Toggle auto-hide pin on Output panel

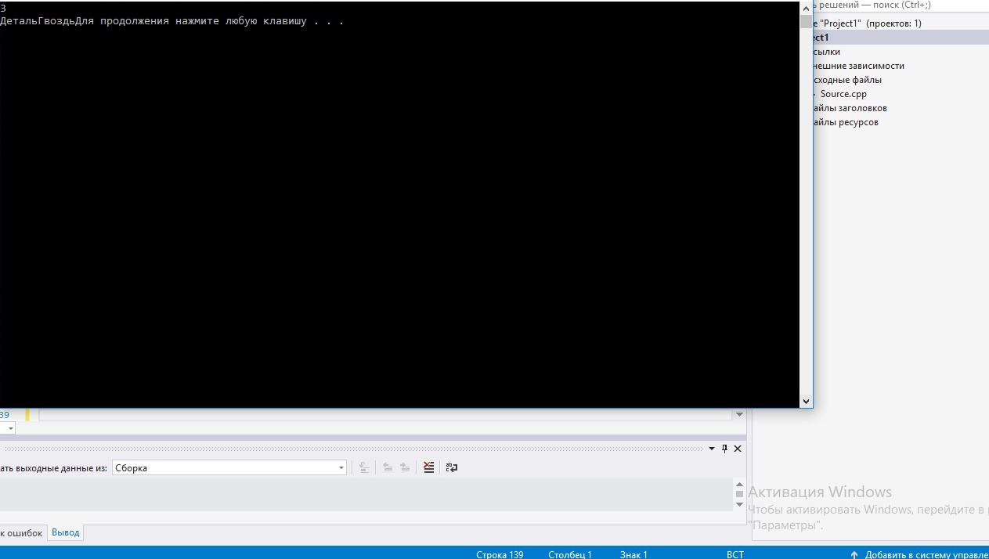(x=724, y=449)
